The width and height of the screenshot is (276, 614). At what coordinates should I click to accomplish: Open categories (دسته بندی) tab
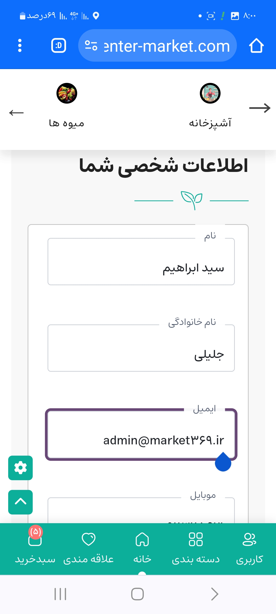click(196, 547)
